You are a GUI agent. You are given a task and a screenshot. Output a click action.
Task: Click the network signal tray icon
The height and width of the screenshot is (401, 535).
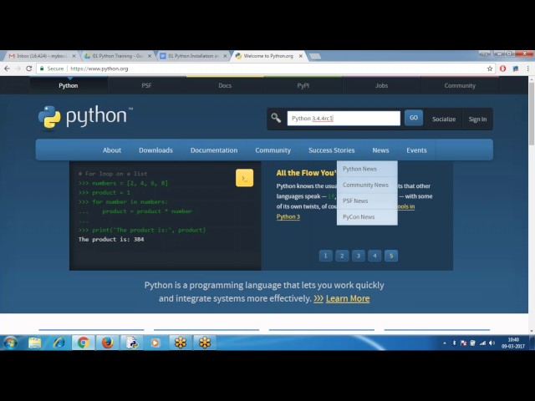point(482,343)
